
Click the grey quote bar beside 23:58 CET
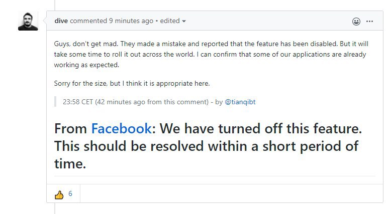tap(55, 102)
